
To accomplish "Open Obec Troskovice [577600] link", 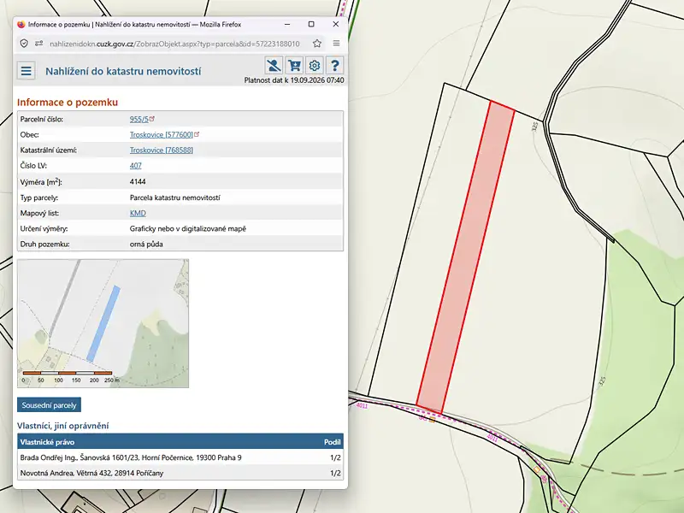I will [162, 134].
